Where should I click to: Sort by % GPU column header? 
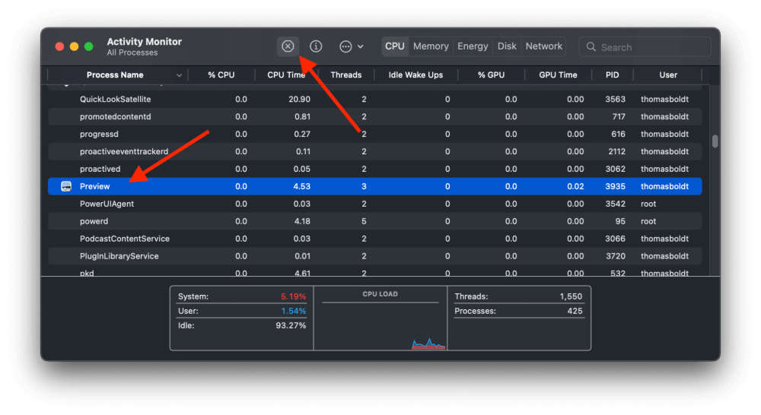[x=491, y=75]
